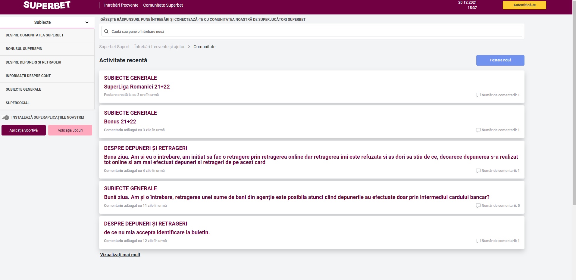
Task: Select Subiecte Generale sidebar topic
Action: (x=47, y=89)
